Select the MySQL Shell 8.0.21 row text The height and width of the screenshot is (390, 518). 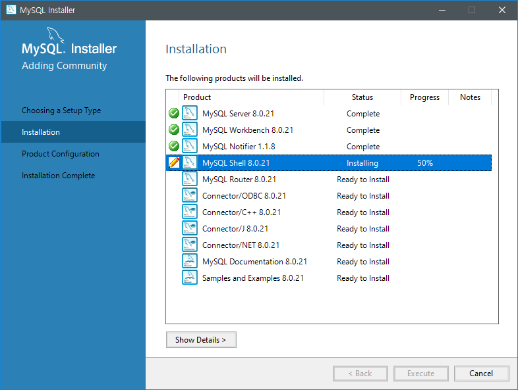click(x=236, y=163)
